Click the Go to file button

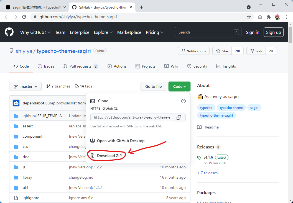tap(153, 86)
